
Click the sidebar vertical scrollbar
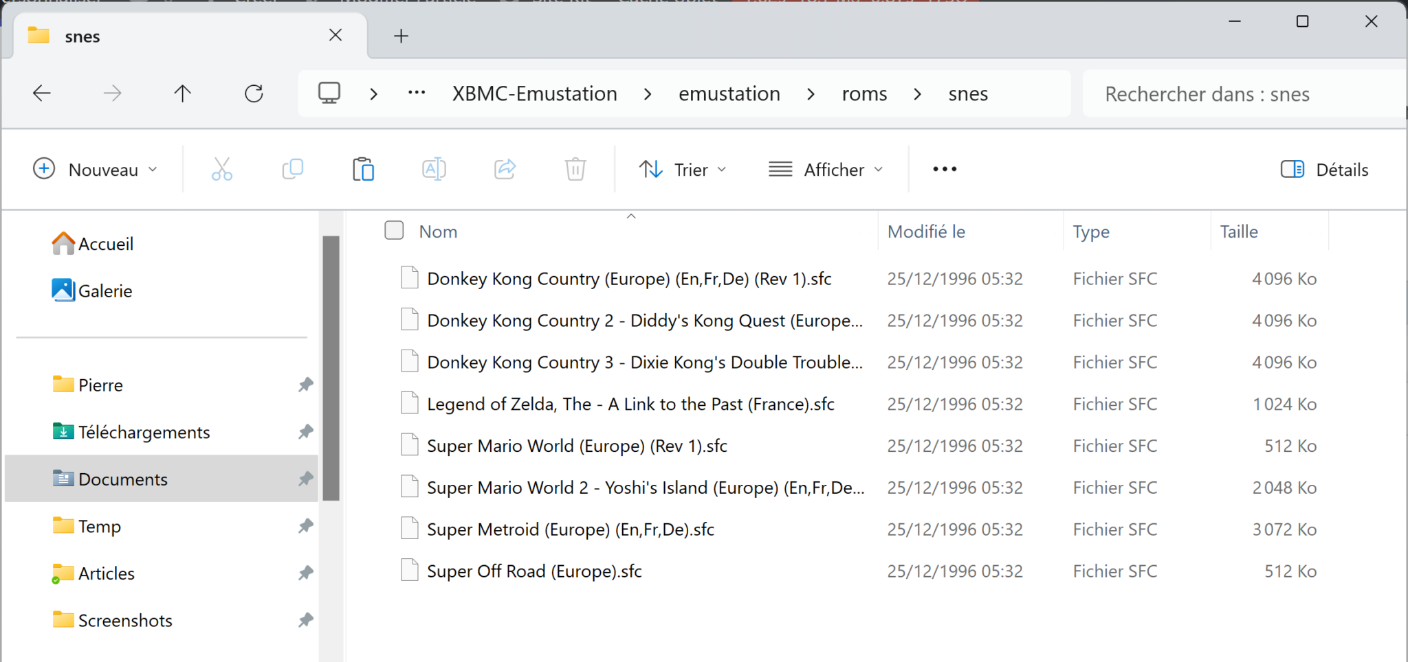331,368
